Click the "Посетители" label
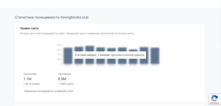This screenshot has height=106, width=221. pos(30,74)
